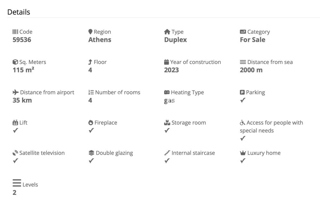Click the property code 59536

(22, 40)
